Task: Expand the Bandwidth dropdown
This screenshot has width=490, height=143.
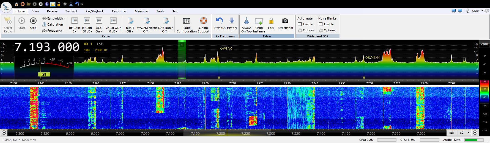Action: 55,18
